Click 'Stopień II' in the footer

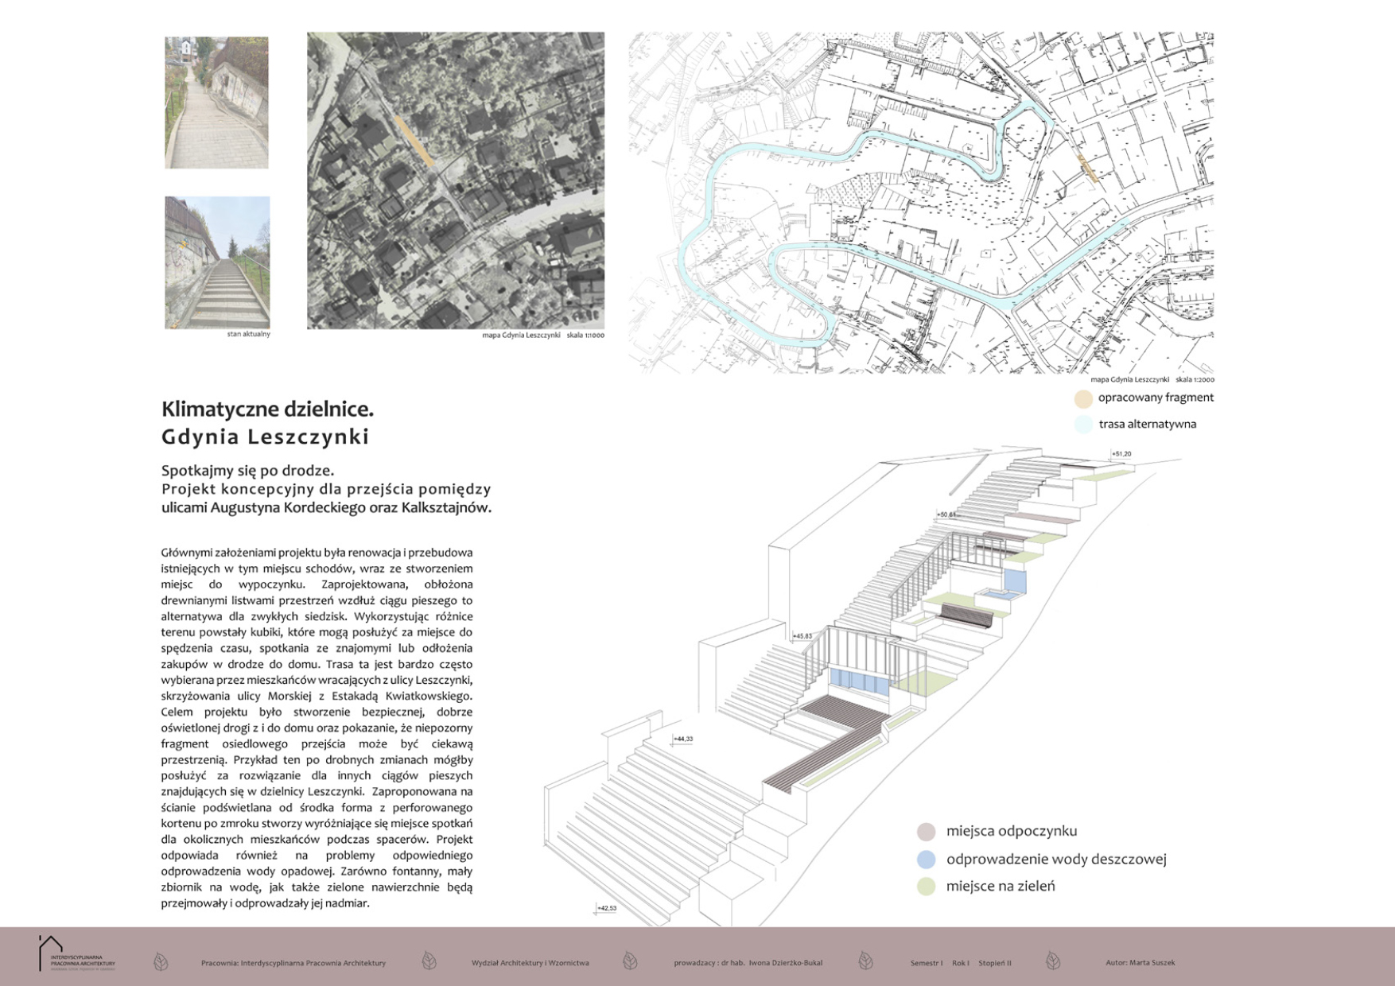point(995,963)
